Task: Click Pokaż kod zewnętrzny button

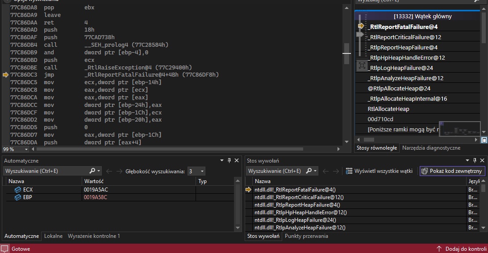Action: 452,171
